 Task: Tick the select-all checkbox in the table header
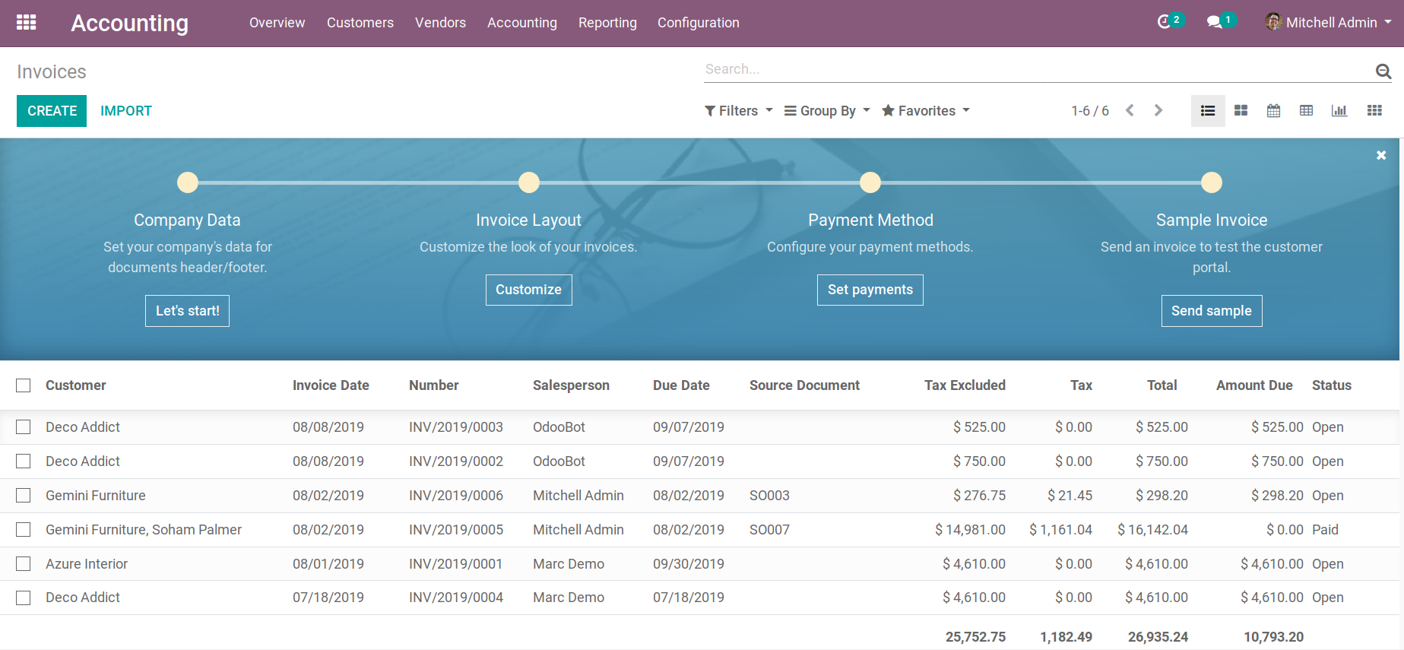tap(24, 385)
